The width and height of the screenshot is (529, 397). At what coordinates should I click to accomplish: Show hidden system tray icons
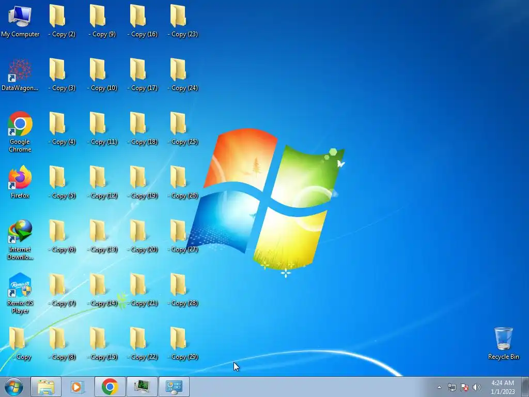(439, 387)
